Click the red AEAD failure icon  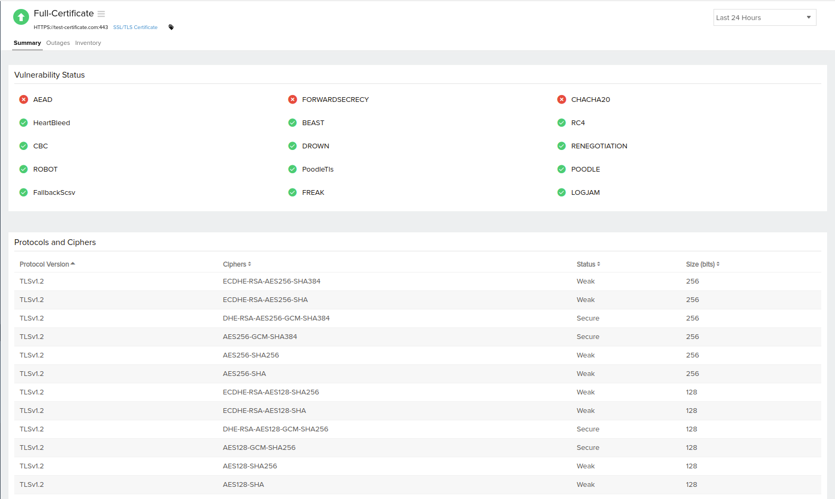[x=24, y=99]
